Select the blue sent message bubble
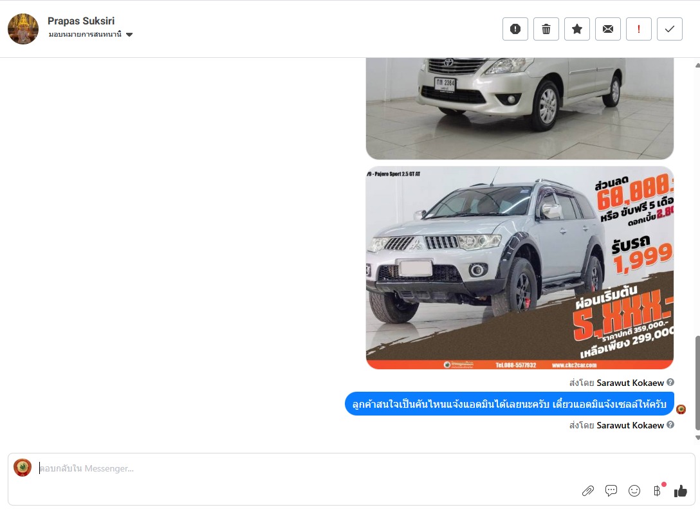 tap(509, 404)
